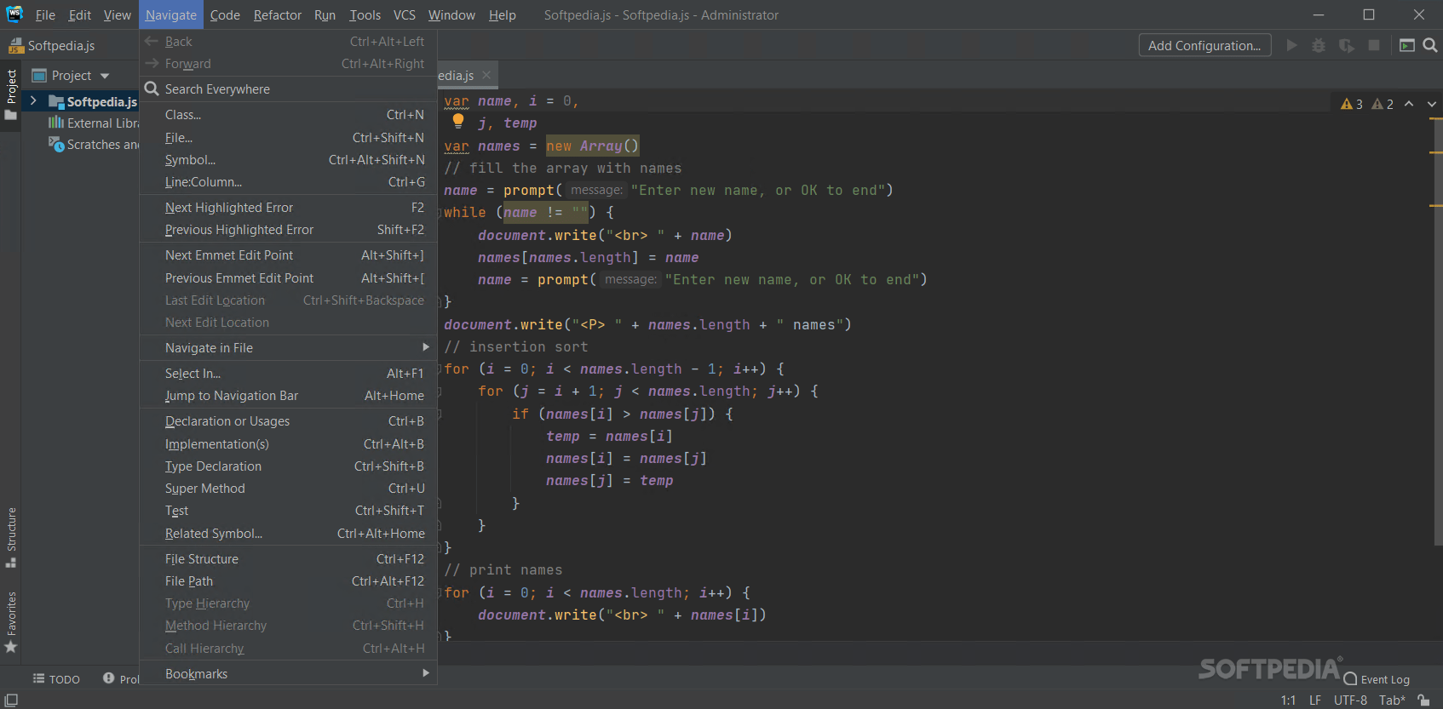Screen dimensions: 1443x709
Task: Select Class... in the Navigate menu
Action: click(288, 114)
